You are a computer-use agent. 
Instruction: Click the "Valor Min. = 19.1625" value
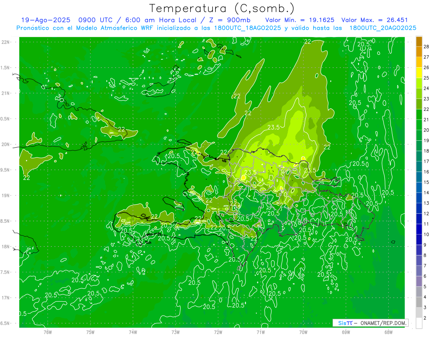coord(300,20)
